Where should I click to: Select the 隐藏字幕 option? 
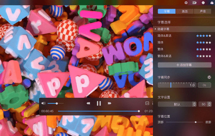click(x=184, y=29)
